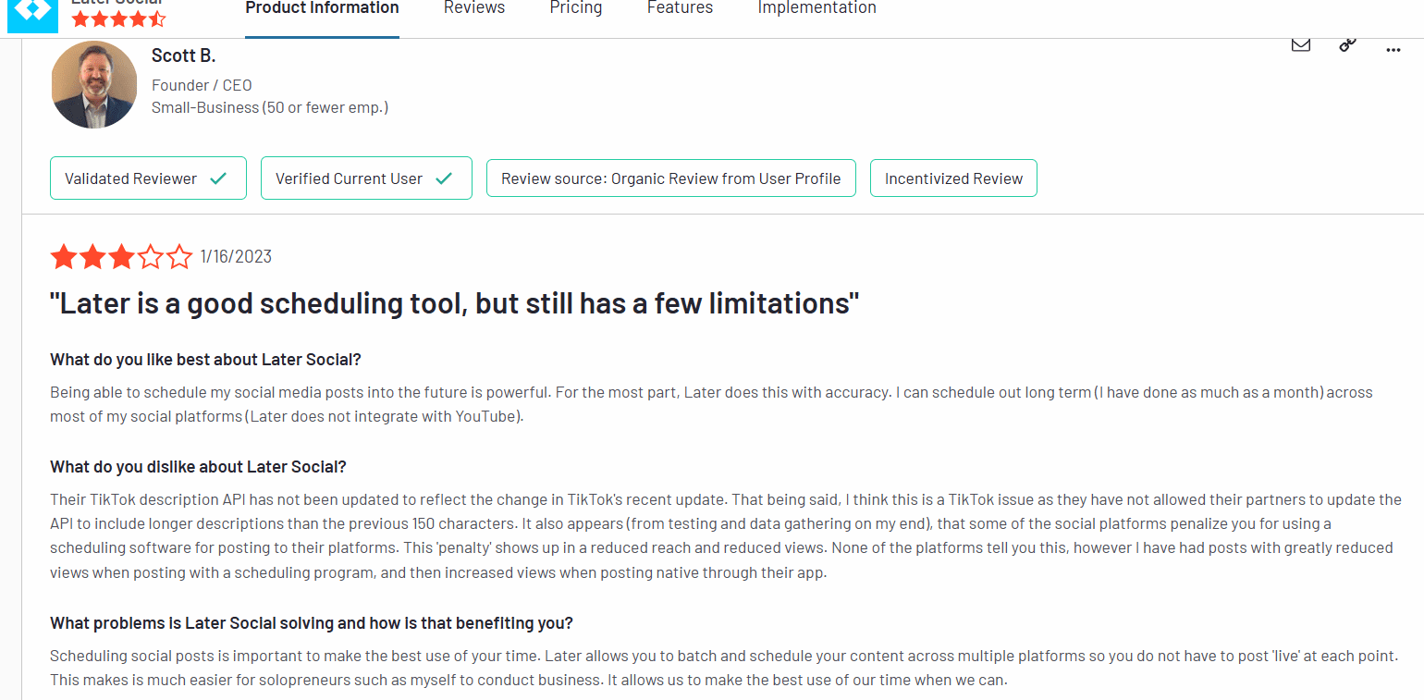This screenshot has width=1424, height=700.
Task: Open the Features tab
Action: coord(680,8)
